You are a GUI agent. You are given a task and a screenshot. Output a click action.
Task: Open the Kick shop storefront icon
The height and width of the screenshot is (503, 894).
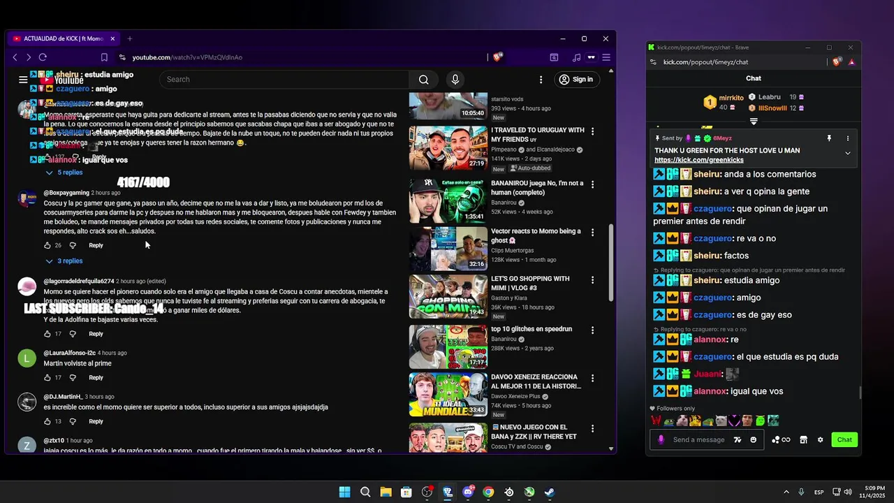(803, 440)
